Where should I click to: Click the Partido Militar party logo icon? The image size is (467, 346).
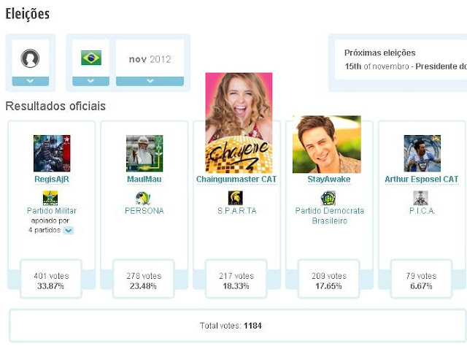tap(50, 198)
